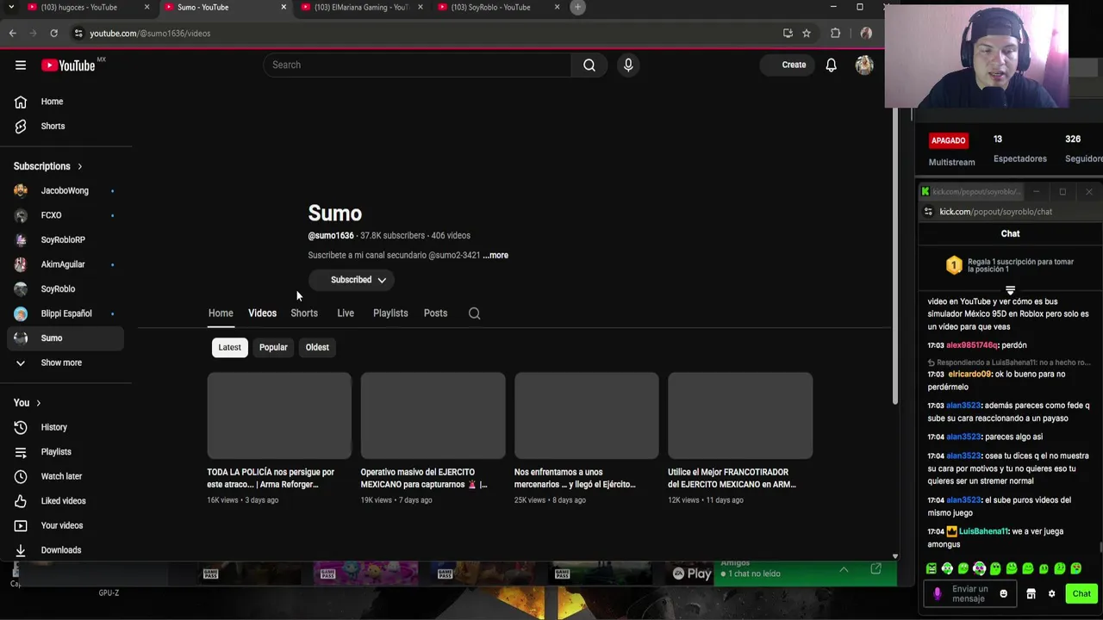Image resolution: width=1103 pixels, height=620 pixels.
Task: Open the tab search dropdown arrow
Action: pyautogui.click(x=11, y=7)
